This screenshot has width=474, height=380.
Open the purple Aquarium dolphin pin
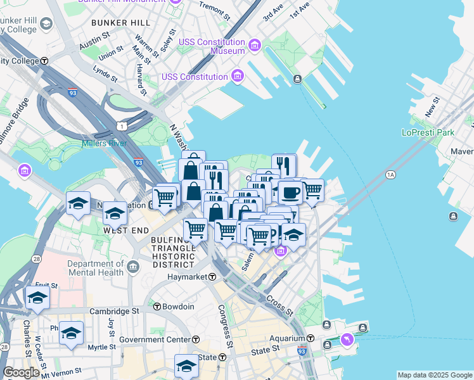(347, 340)
